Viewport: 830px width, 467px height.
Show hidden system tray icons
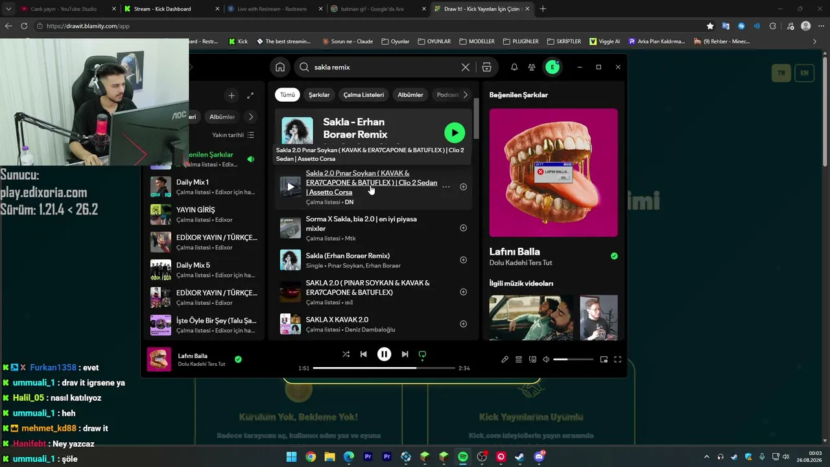tap(707, 457)
